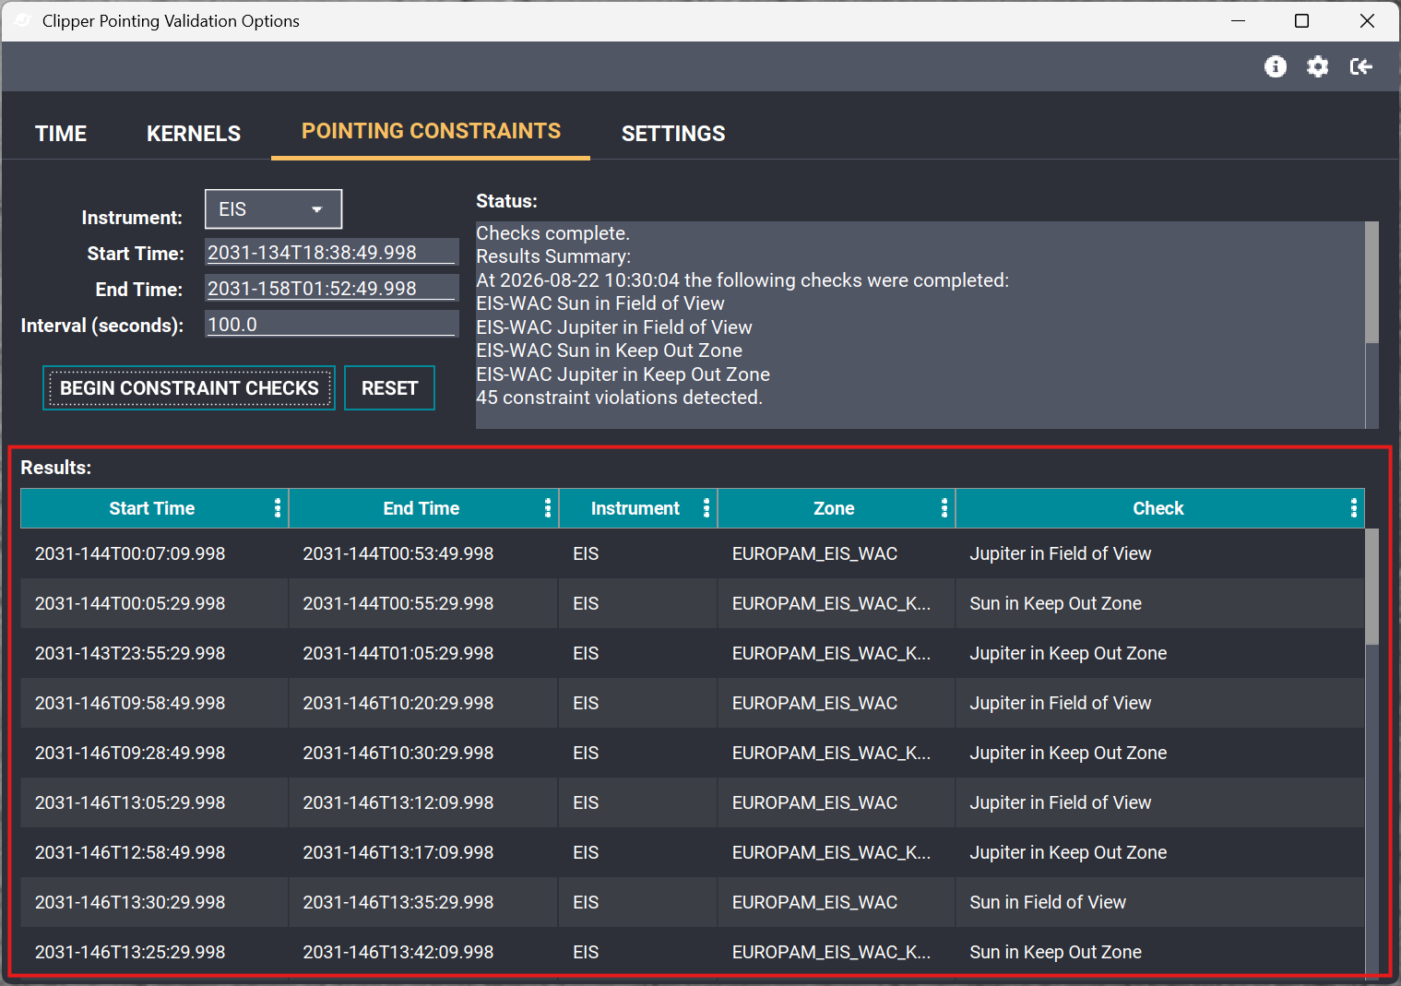Click Check cell in row 2031-146T13:05:29.998
Image resolution: width=1401 pixels, height=986 pixels.
click(1160, 802)
